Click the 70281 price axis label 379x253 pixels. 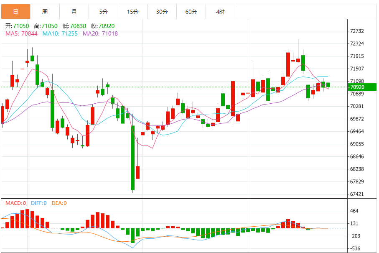tap(357, 106)
